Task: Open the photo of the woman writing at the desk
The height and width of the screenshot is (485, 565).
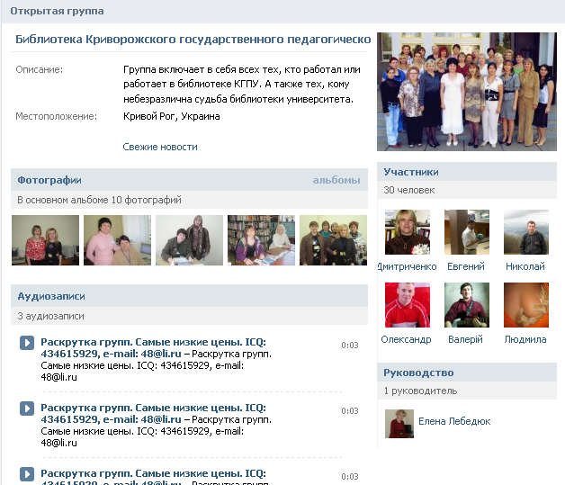Action: tap(190, 240)
